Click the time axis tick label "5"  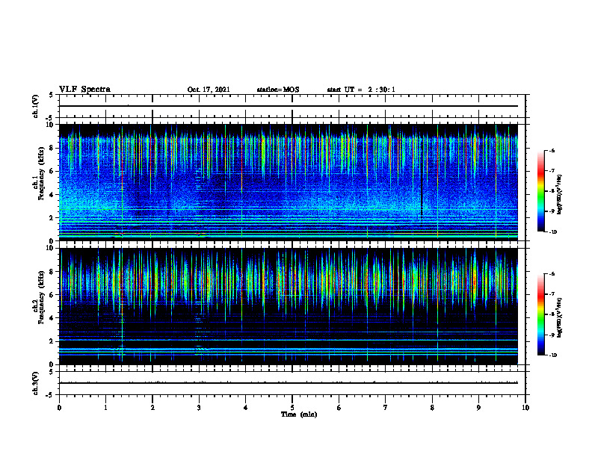click(292, 408)
